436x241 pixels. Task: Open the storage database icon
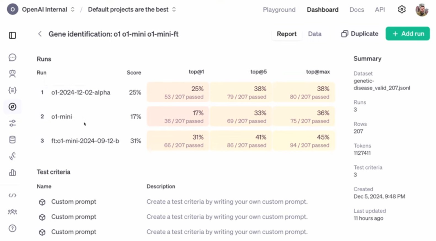pos(13,139)
